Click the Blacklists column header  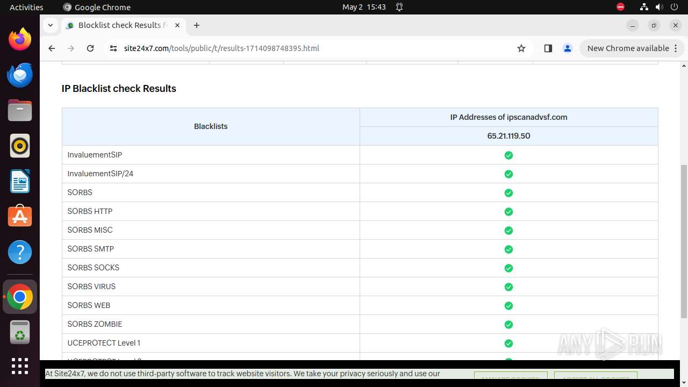[x=211, y=126]
